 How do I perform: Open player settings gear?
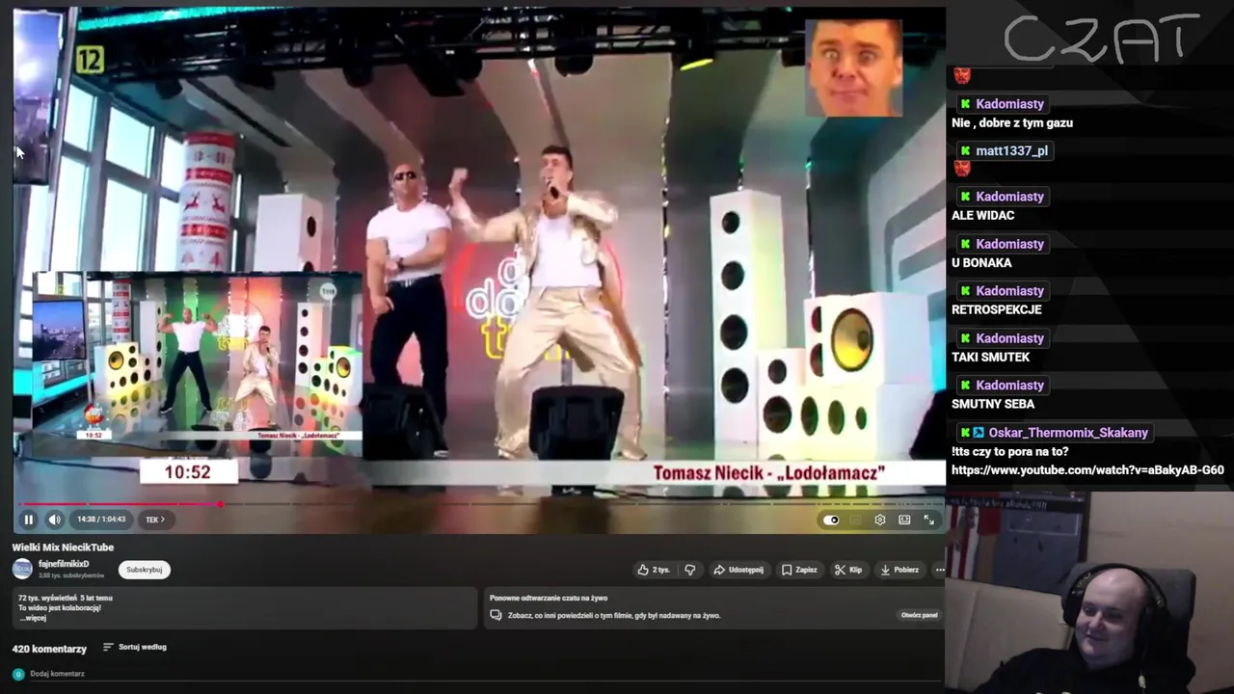tap(880, 520)
